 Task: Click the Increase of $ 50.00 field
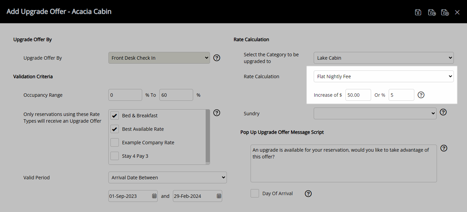(x=358, y=95)
